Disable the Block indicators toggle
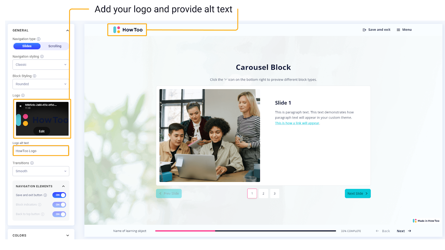Viewport: 445px width, 250px height. pos(59,205)
